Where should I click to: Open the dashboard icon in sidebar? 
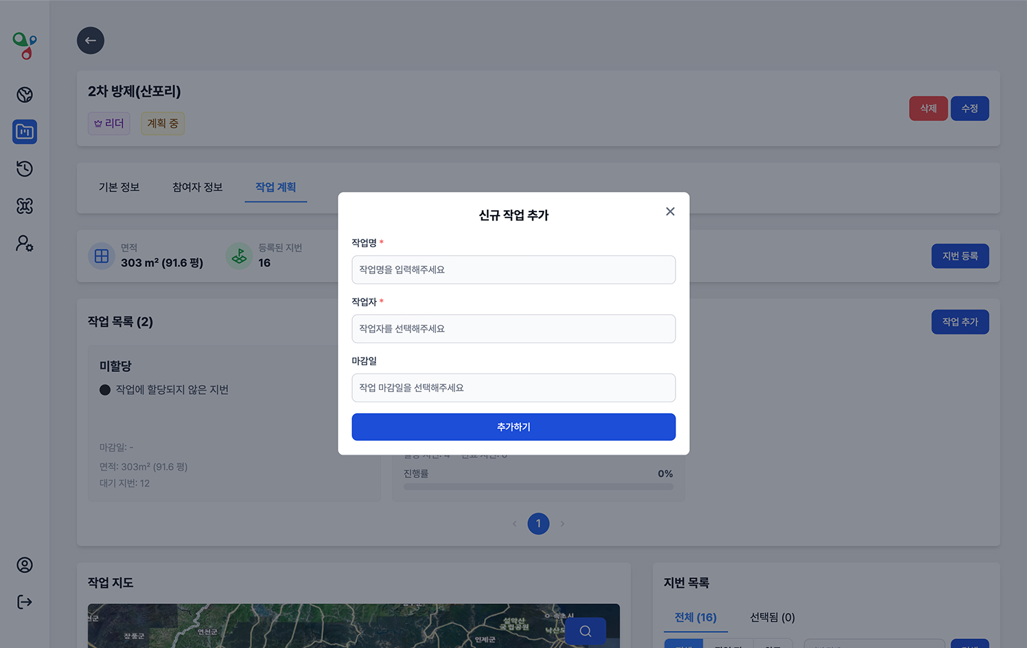click(25, 95)
